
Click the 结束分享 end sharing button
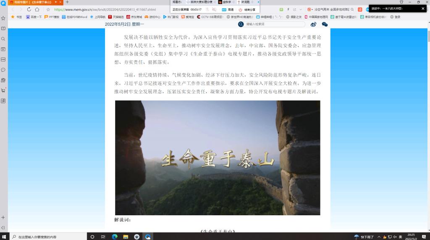tap(247, 9)
